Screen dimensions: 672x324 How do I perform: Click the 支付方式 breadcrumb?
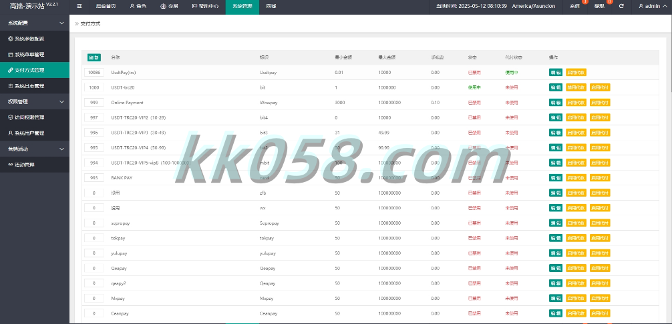(x=90, y=24)
